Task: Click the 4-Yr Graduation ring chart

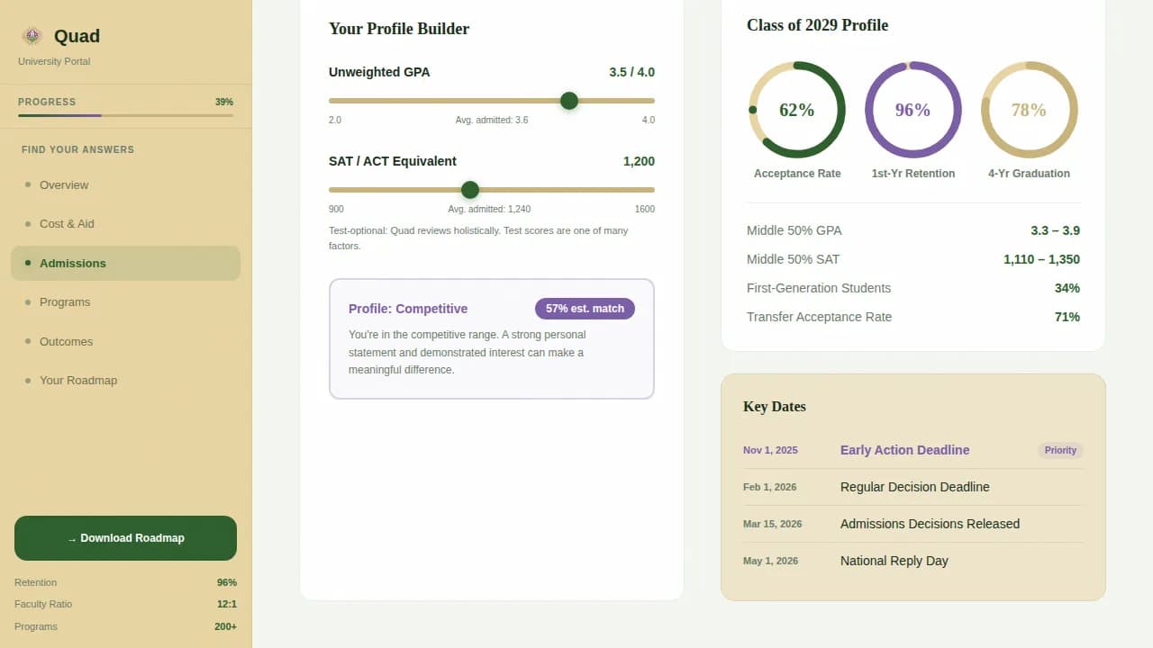Action: click(1029, 110)
